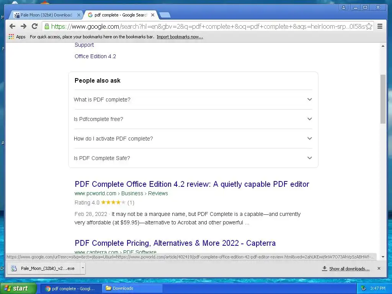Click the scrollbar up arrow
The height and width of the screenshot is (294, 392).
383,46
